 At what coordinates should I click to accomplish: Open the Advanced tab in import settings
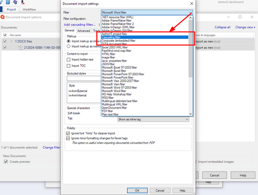pyautogui.click(x=84, y=31)
